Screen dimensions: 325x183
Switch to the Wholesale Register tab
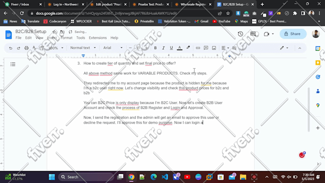click(193, 4)
